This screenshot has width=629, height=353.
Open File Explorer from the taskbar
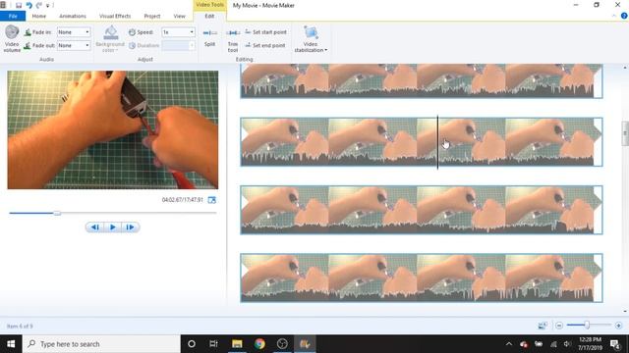click(x=237, y=344)
